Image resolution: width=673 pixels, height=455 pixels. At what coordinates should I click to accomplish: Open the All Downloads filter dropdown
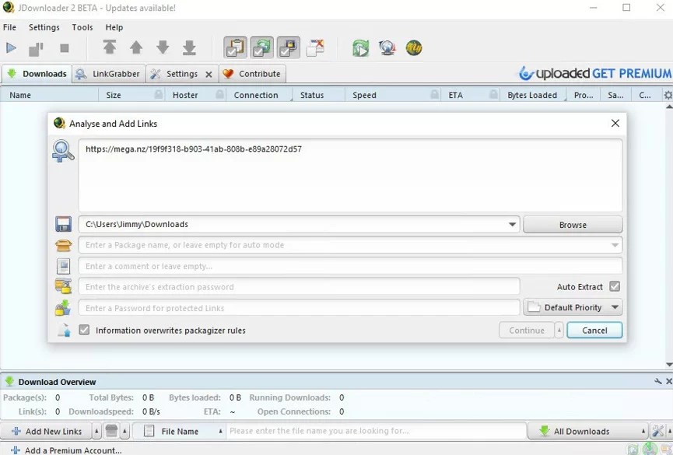[x=591, y=430]
